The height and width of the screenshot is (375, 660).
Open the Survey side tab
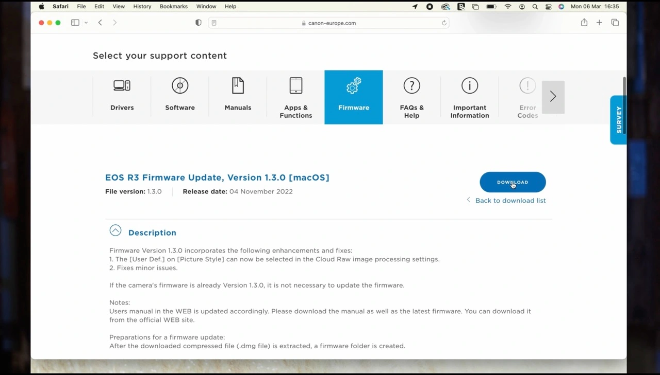pyautogui.click(x=618, y=120)
